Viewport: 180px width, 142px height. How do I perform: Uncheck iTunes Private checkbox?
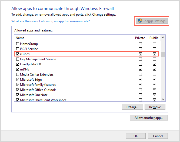140,54
